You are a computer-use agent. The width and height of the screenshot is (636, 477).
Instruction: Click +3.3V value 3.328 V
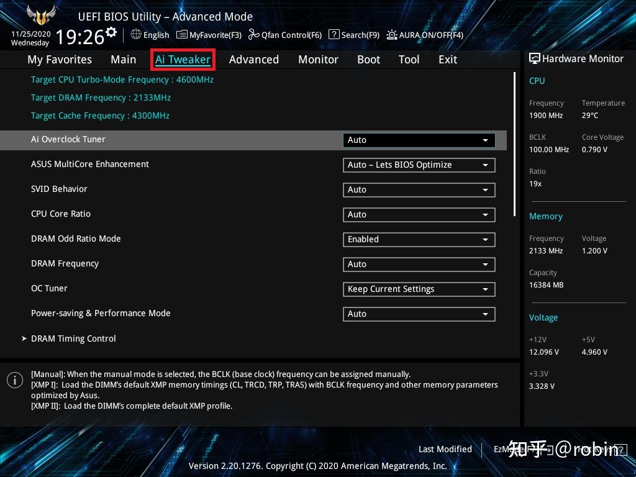542,386
